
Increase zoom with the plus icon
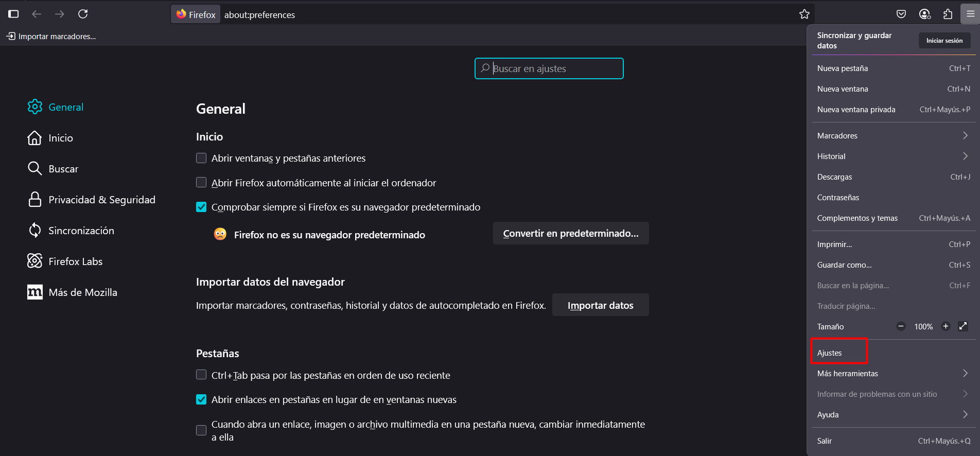click(x=946, y=326)
